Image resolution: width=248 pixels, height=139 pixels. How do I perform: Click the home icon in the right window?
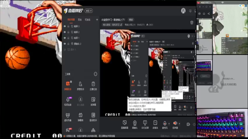(204, 14)
